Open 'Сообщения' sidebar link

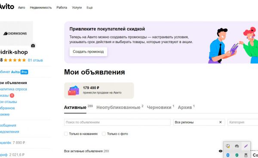[x=8, y=125]
